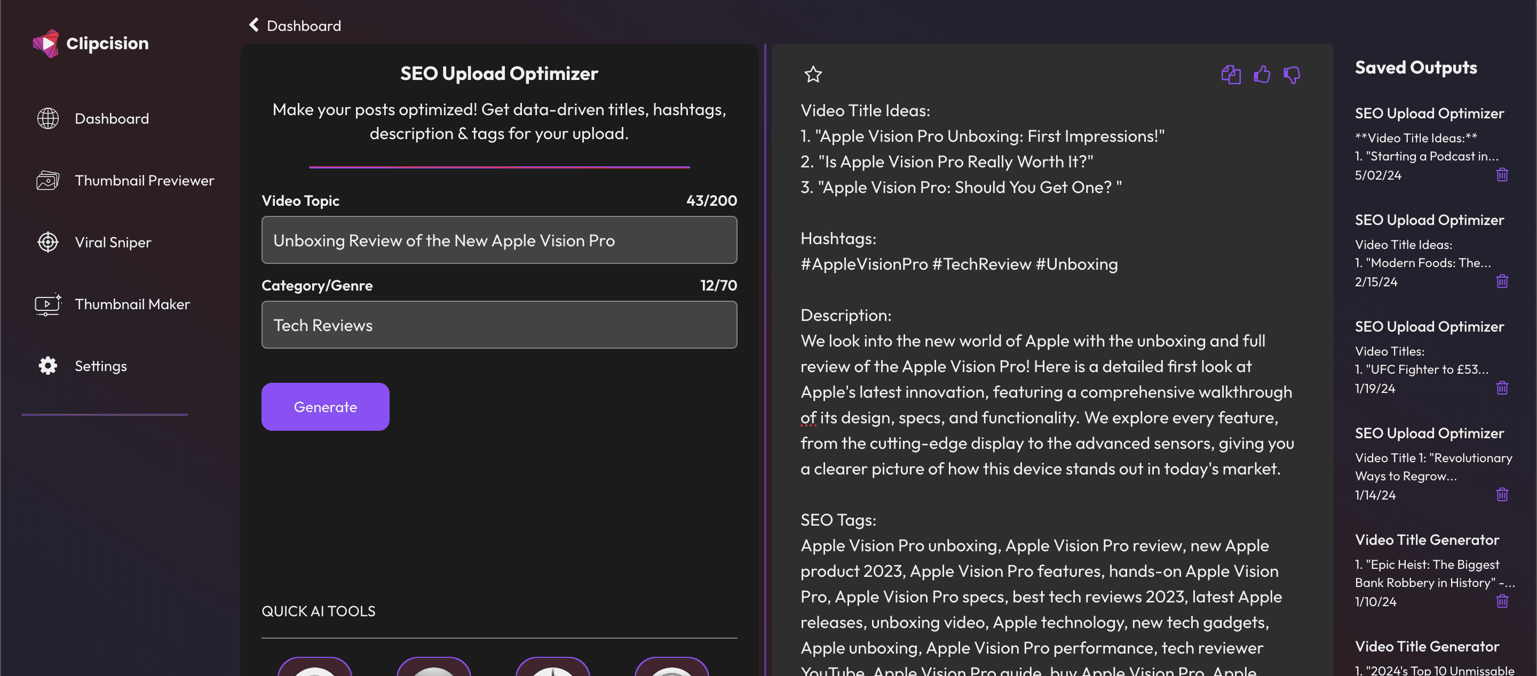
Task: Open the Viral Sniper tool
Action: [x=113, y=243]
